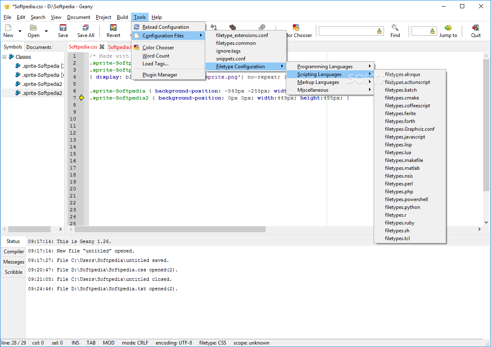Viewport: 491px width, 347px height.
Task: Click the editor vertical scrollbar
Action: coord(486,123)
